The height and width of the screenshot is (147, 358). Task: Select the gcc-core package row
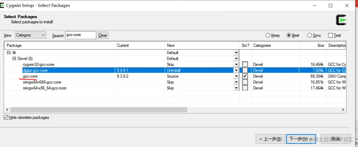click(x=175, y=76)
